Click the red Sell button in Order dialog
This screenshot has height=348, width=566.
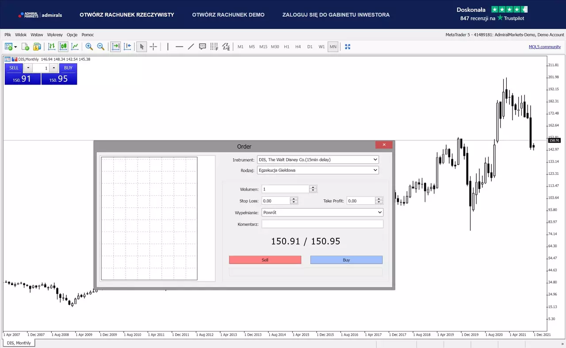[265, 260]
